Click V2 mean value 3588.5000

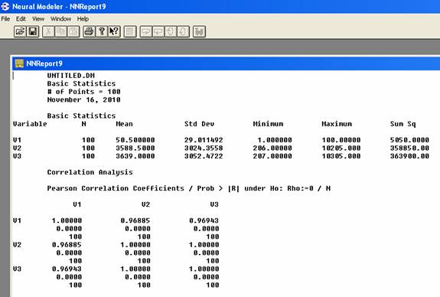[135, 148]
